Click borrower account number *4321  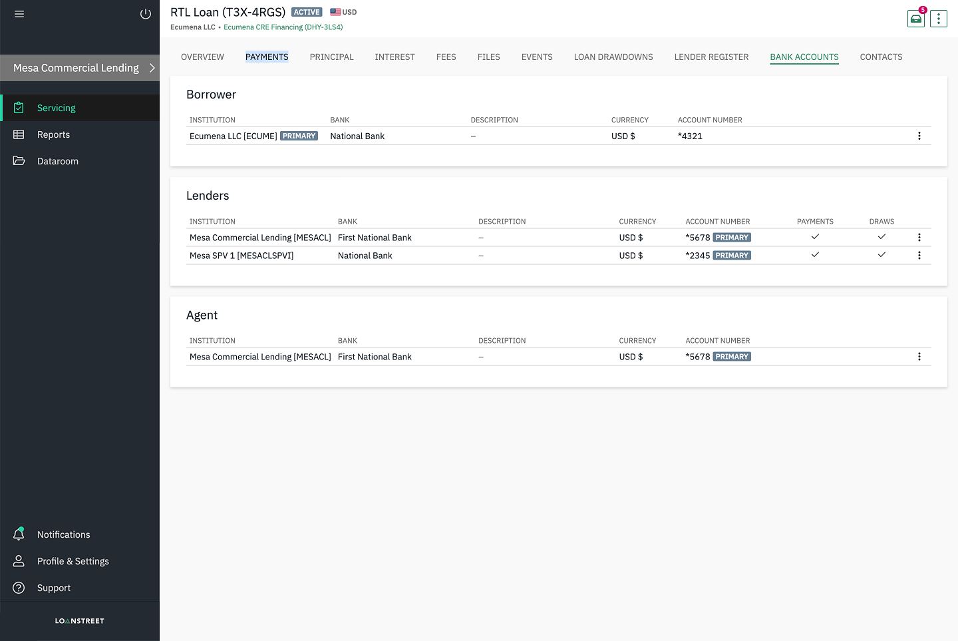point(690,136)
